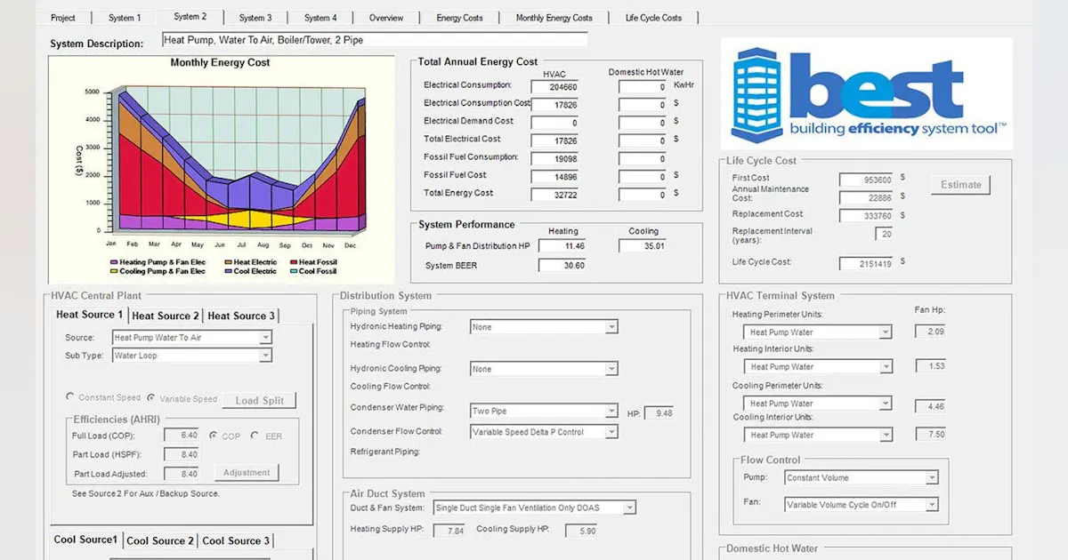This screenshot has width=1068, height=560.
Task: Click HVAC Electrical Consumption value field
Action: [x=555, y=87]
